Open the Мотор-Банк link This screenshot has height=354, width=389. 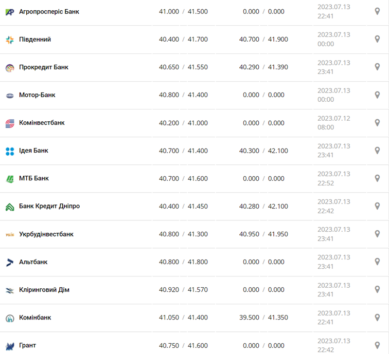(x=37, y=95)
